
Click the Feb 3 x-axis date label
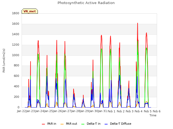pos(130,111)
